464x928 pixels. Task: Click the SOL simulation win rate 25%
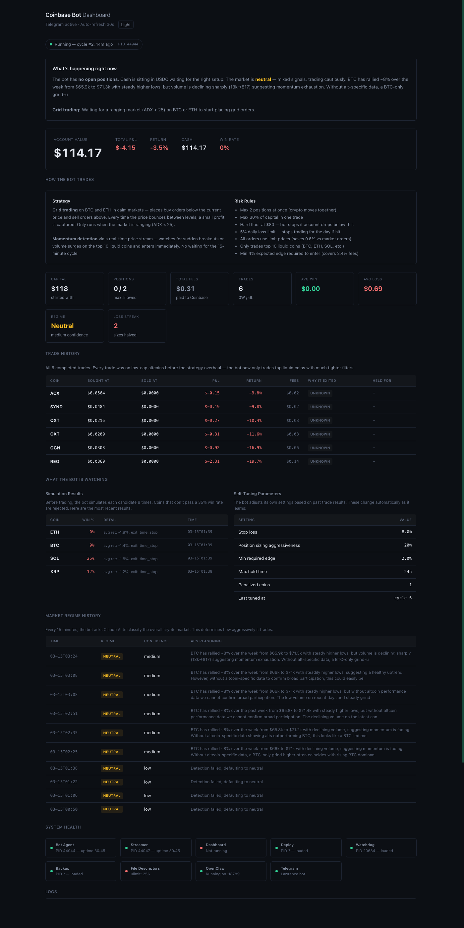click(x=91, y=558)
